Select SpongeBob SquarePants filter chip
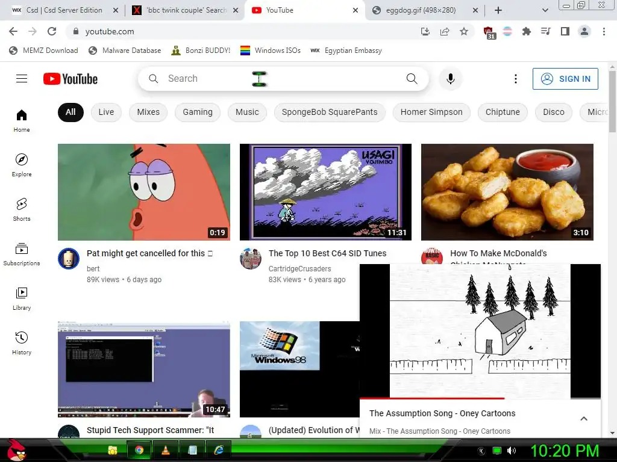 click(330, 112)
